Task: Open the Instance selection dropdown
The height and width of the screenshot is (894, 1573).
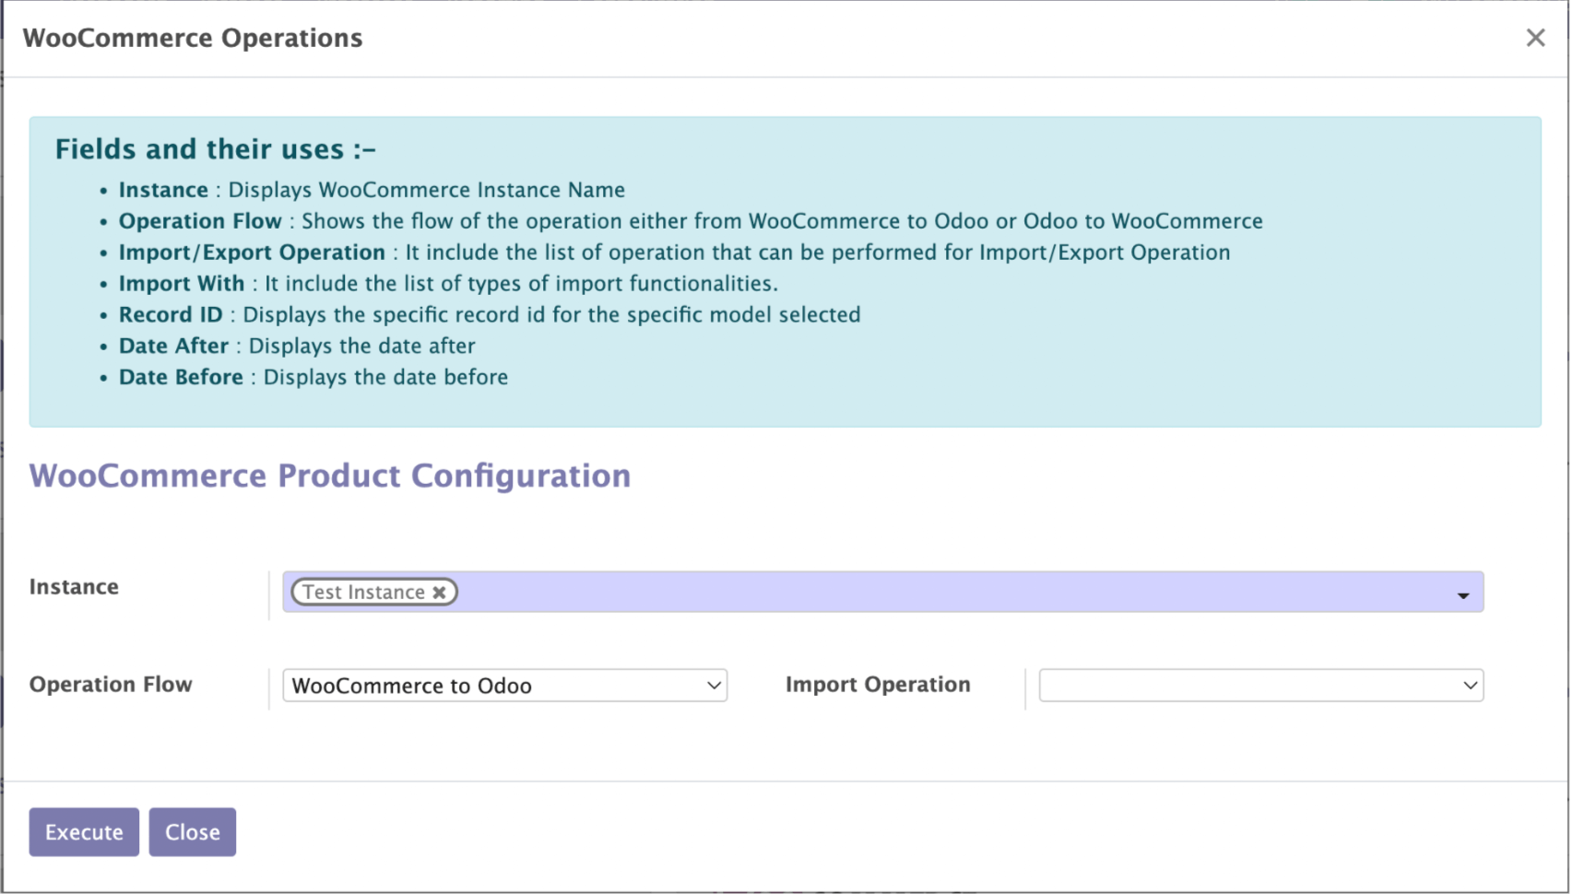Action: (922, 592)
